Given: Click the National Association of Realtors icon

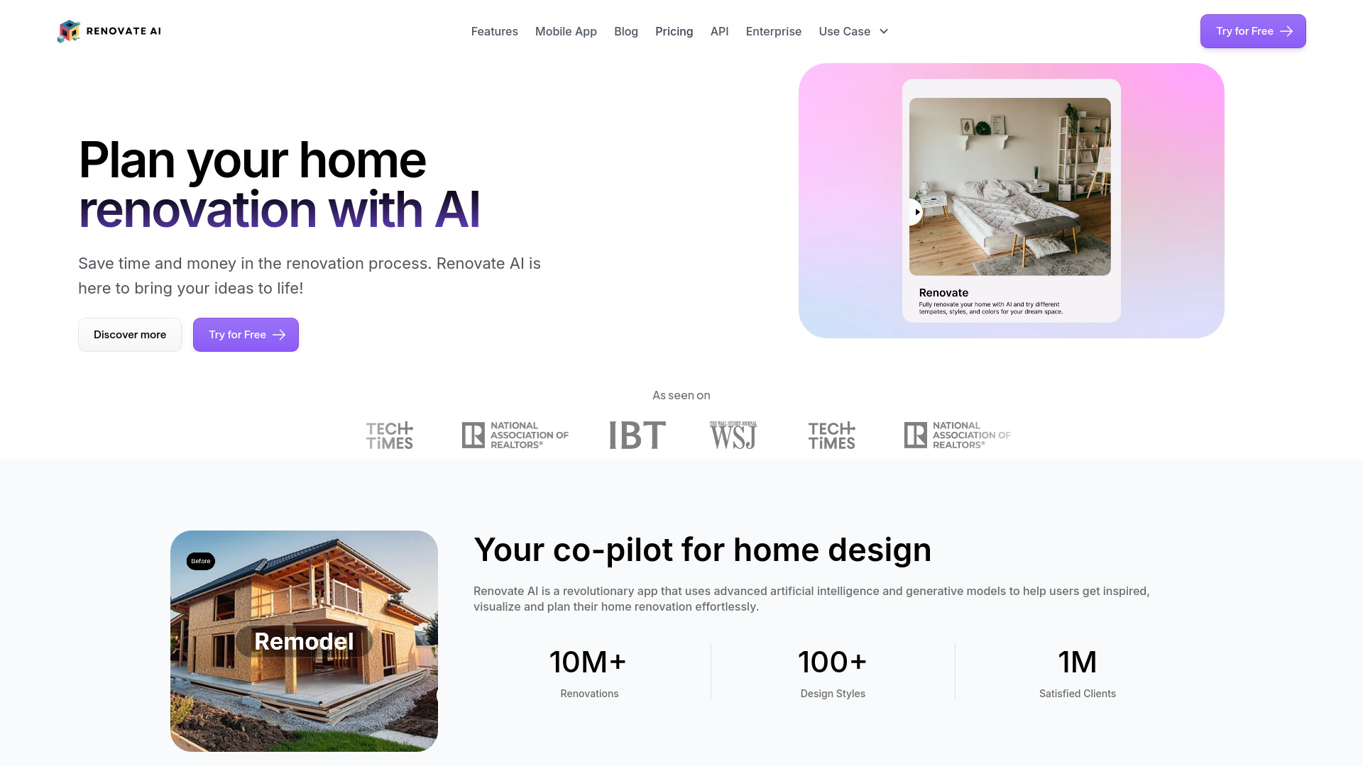Looking at the screenshot, I should [x=514, y=434].
